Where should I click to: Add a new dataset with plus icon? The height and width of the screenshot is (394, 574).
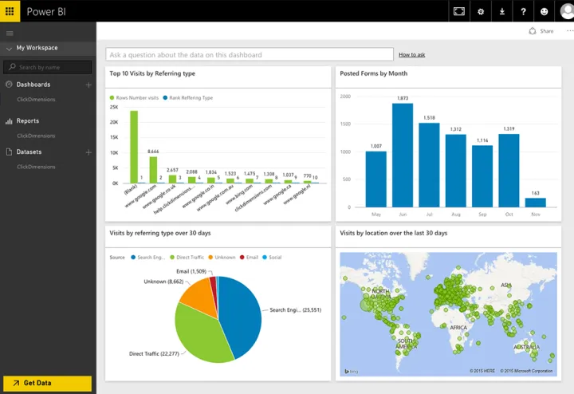click(x=88, y=152)
